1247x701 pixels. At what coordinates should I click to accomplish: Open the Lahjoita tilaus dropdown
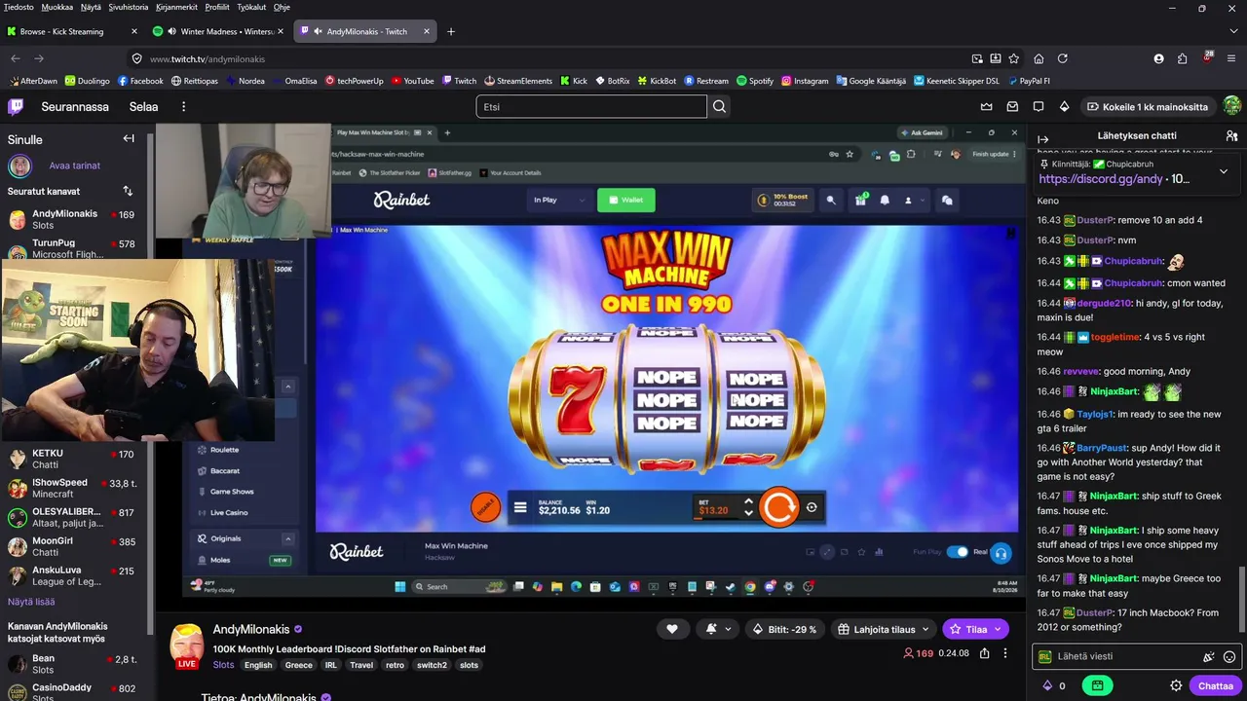click(885, 629)
